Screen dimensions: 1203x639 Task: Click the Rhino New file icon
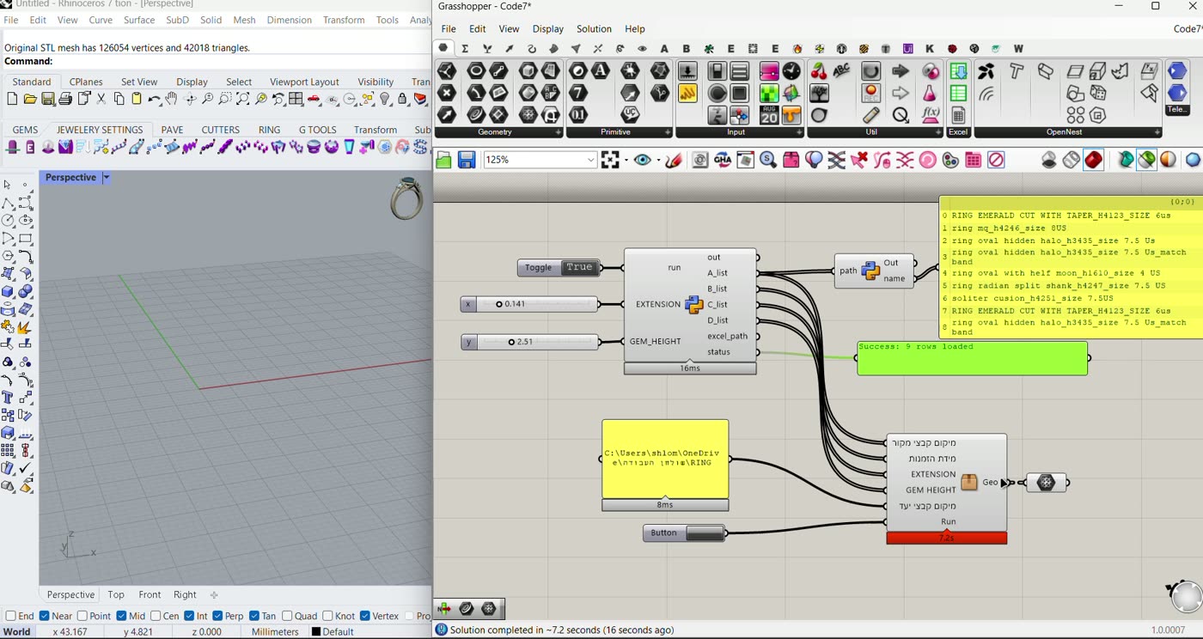[12, 100]
